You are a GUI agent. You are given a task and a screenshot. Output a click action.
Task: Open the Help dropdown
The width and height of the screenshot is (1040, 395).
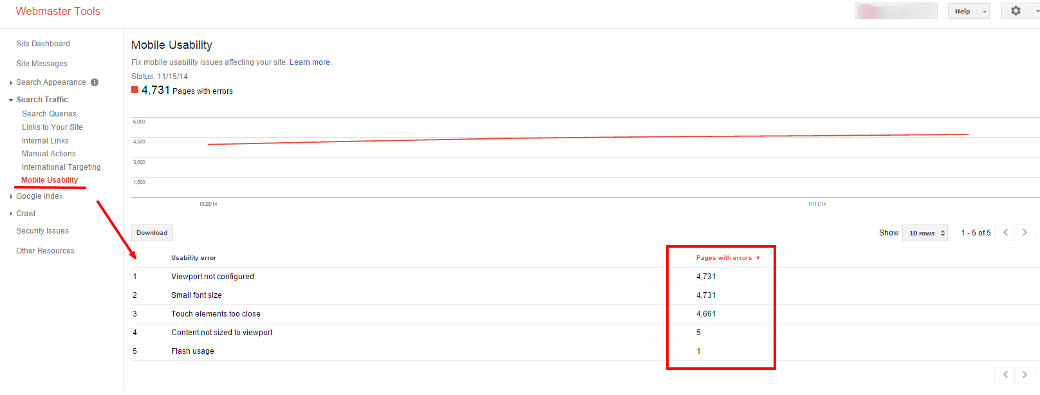click(x=969, y=11)
